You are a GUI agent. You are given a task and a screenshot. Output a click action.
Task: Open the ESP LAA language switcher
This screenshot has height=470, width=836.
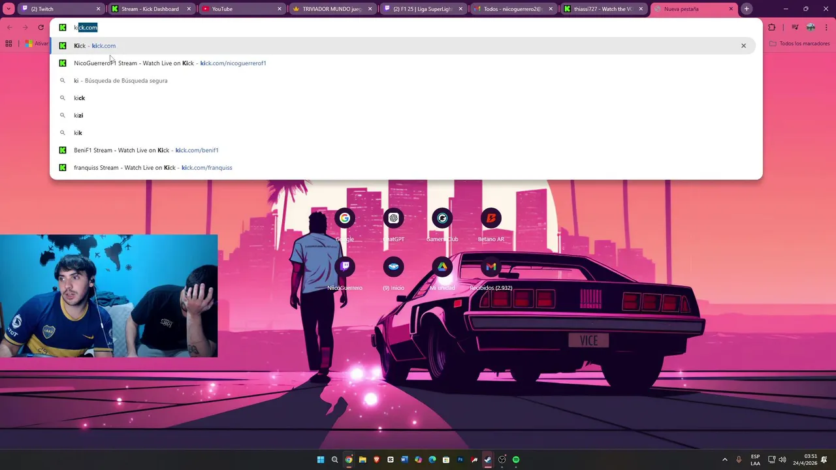click(x=755, y=460)
